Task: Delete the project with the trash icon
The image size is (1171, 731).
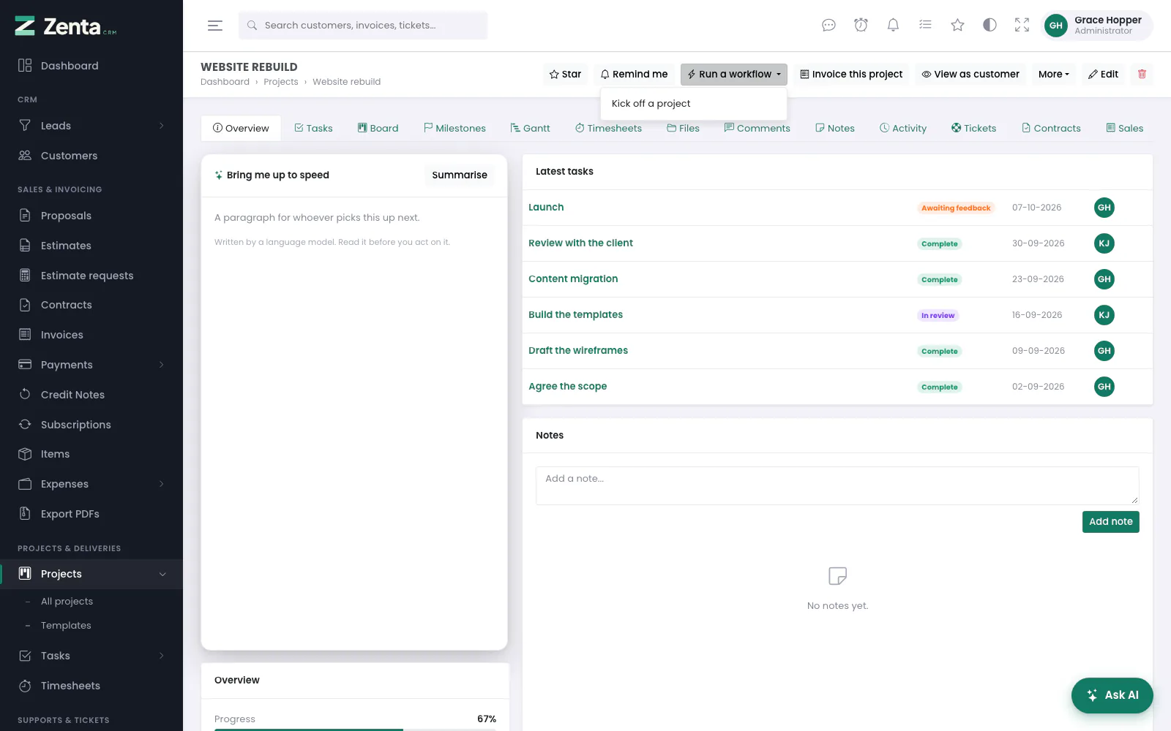Action: 1142,74
